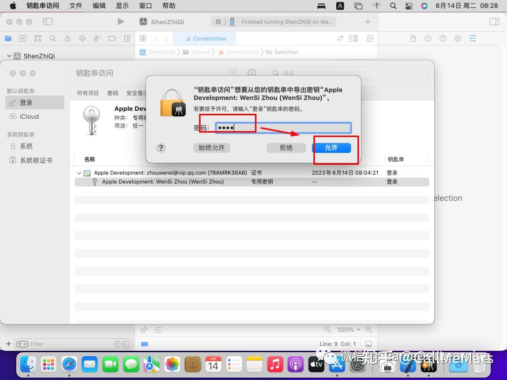
Task: Open Spotlight search in the menu bar
Action: (393, 5)
